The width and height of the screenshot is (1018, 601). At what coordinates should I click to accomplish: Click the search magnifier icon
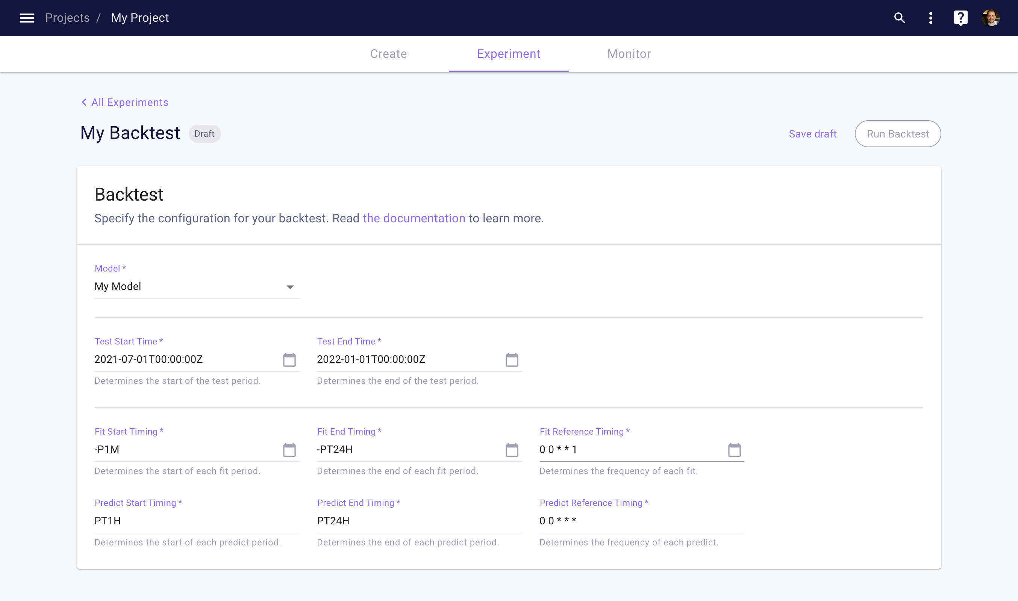[899, 18]
